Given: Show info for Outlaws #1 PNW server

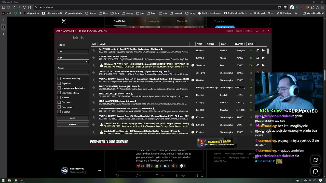Looking at the screenshot, I should (193, 65).
